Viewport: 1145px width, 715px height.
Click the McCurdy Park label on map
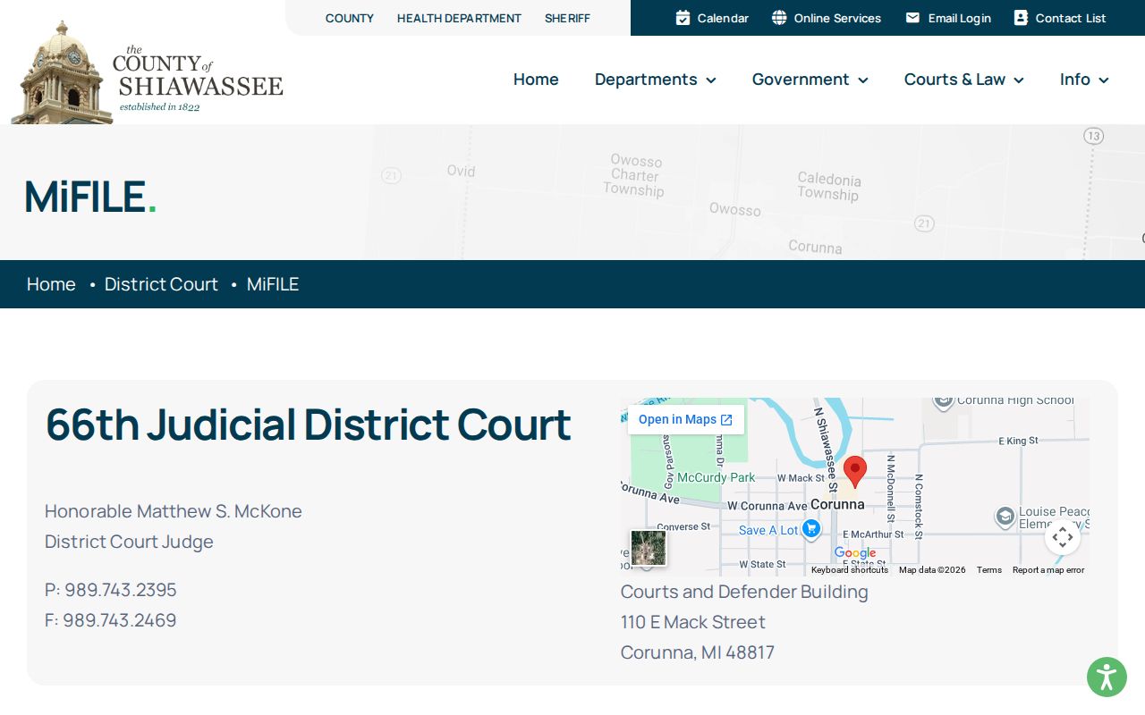(x=716, y=478)
